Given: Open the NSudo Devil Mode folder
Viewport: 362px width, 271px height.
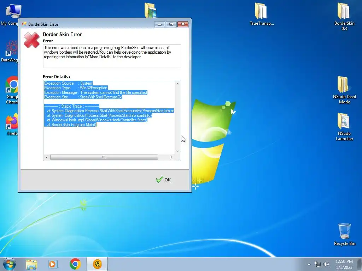Looking at the screenshot, I should (344, 90).
